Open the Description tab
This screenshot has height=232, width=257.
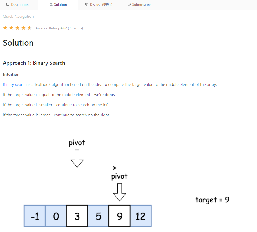click(17, 5)
